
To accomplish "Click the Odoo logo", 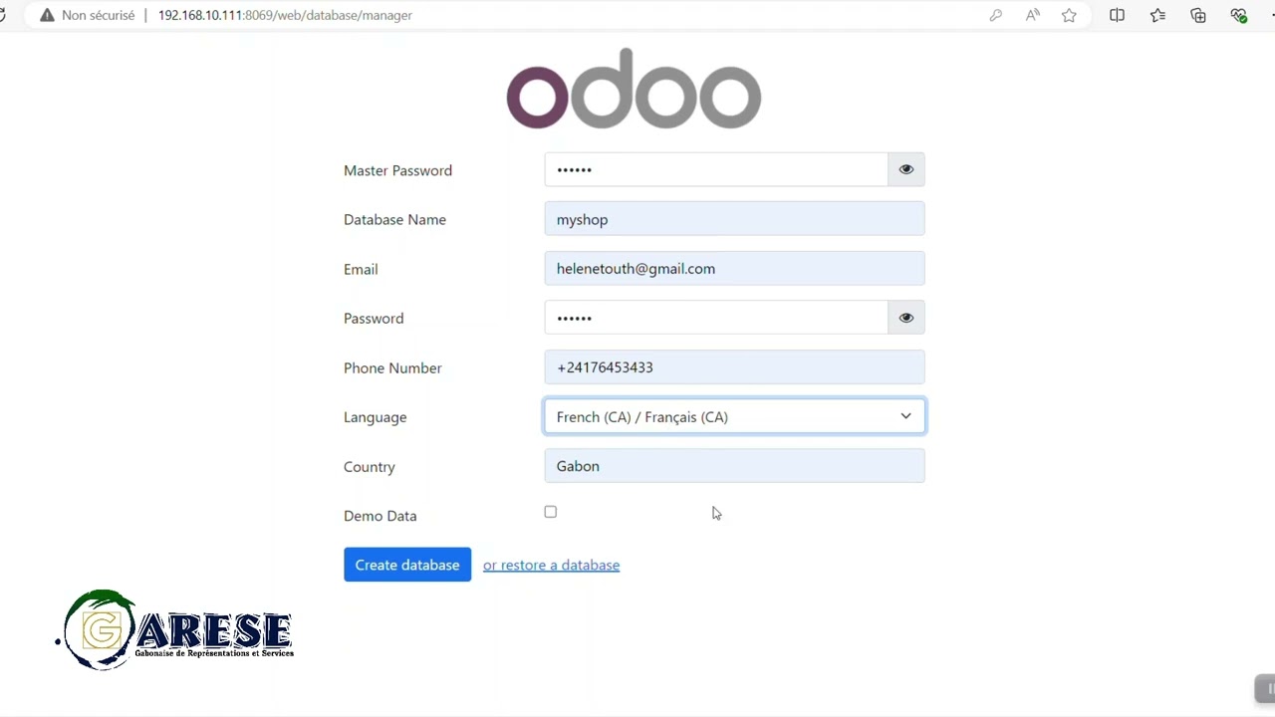I will [634, 89].
